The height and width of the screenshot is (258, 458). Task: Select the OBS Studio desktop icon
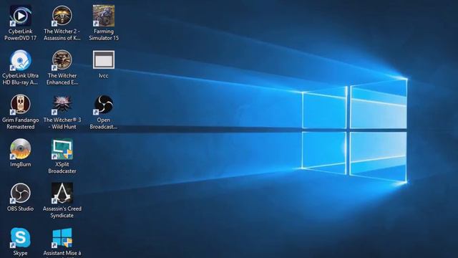point(21,193)
